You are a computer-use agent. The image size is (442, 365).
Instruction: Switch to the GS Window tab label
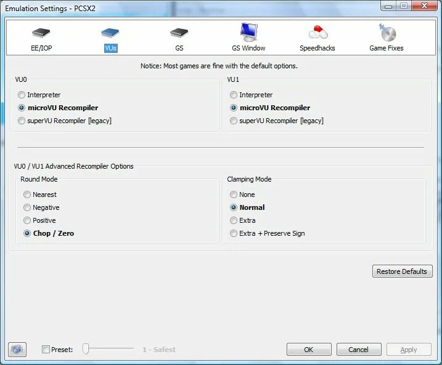[x=248, y=48]
